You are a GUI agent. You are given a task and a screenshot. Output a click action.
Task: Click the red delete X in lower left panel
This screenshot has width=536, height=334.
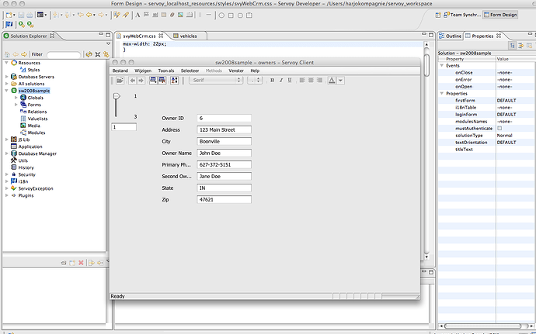pyautogui.click(x=81, y=263)
